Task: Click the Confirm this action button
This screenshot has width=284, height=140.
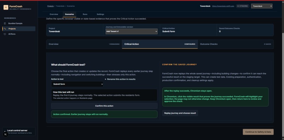Action: pos(104,106)
